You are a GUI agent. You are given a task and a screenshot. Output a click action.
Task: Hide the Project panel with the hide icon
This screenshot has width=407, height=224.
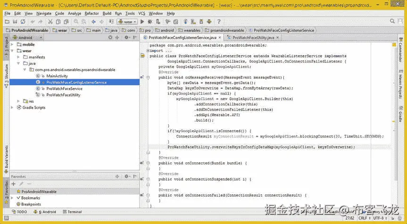[x=135, y=38]
